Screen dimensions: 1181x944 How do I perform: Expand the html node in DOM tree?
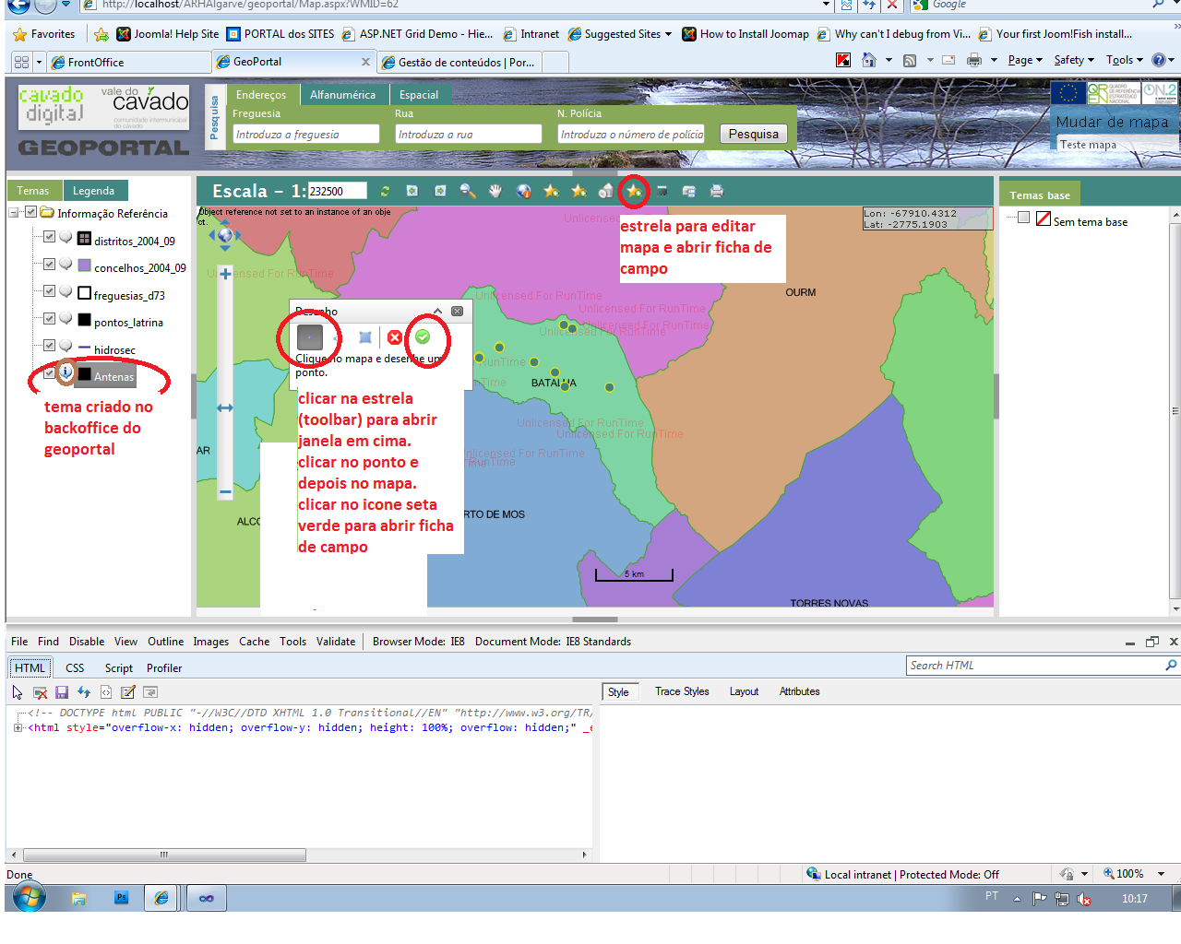click(18, 727)
